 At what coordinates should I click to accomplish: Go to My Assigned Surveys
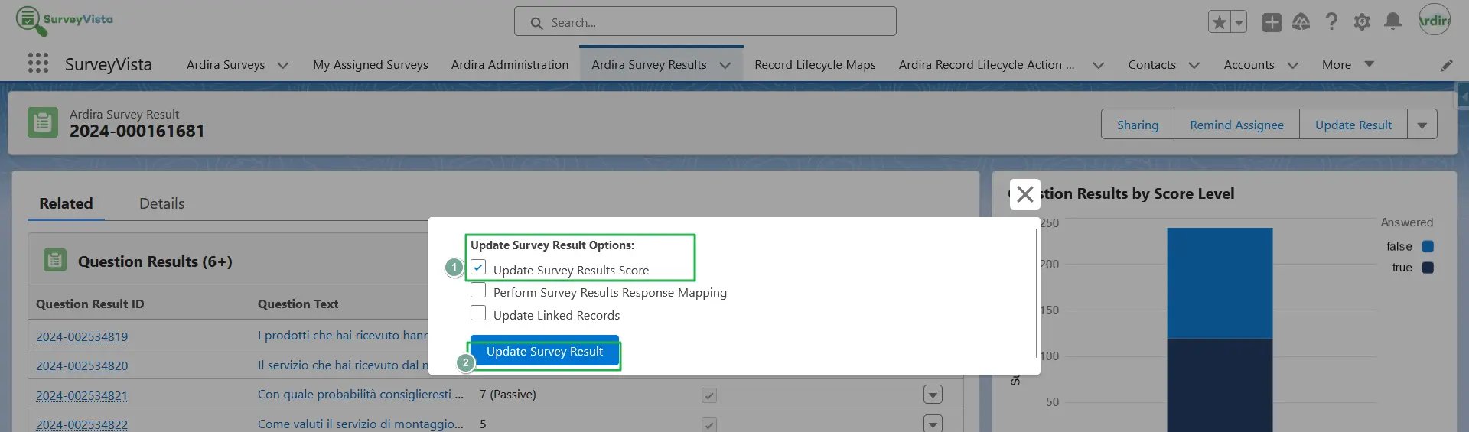(370, 65)
